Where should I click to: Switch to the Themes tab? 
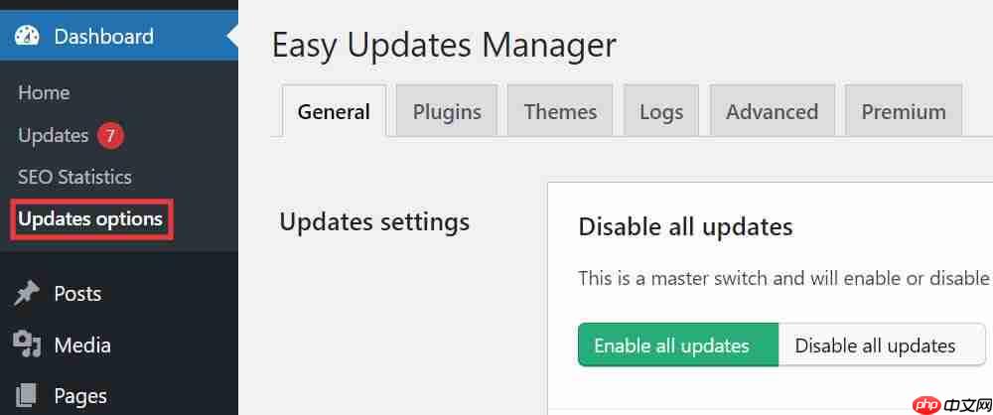(x=560, y=111)
